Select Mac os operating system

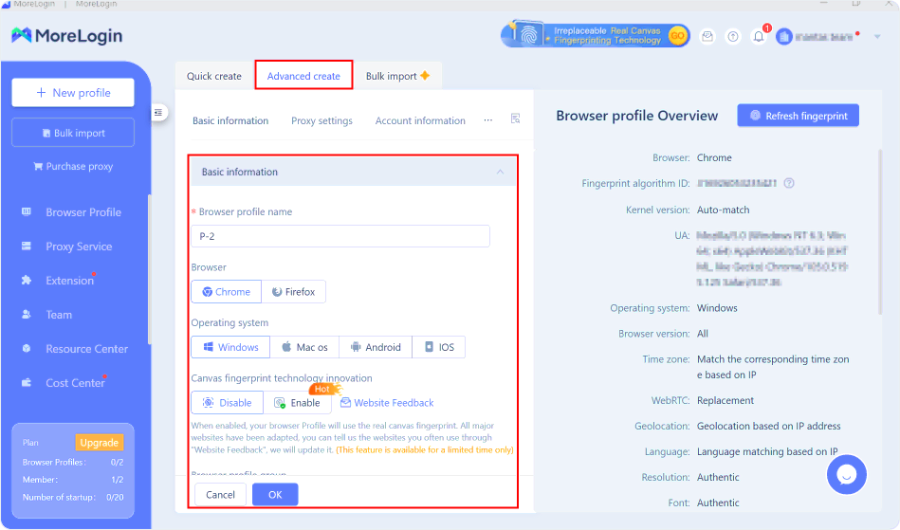(x=304, y=347)
